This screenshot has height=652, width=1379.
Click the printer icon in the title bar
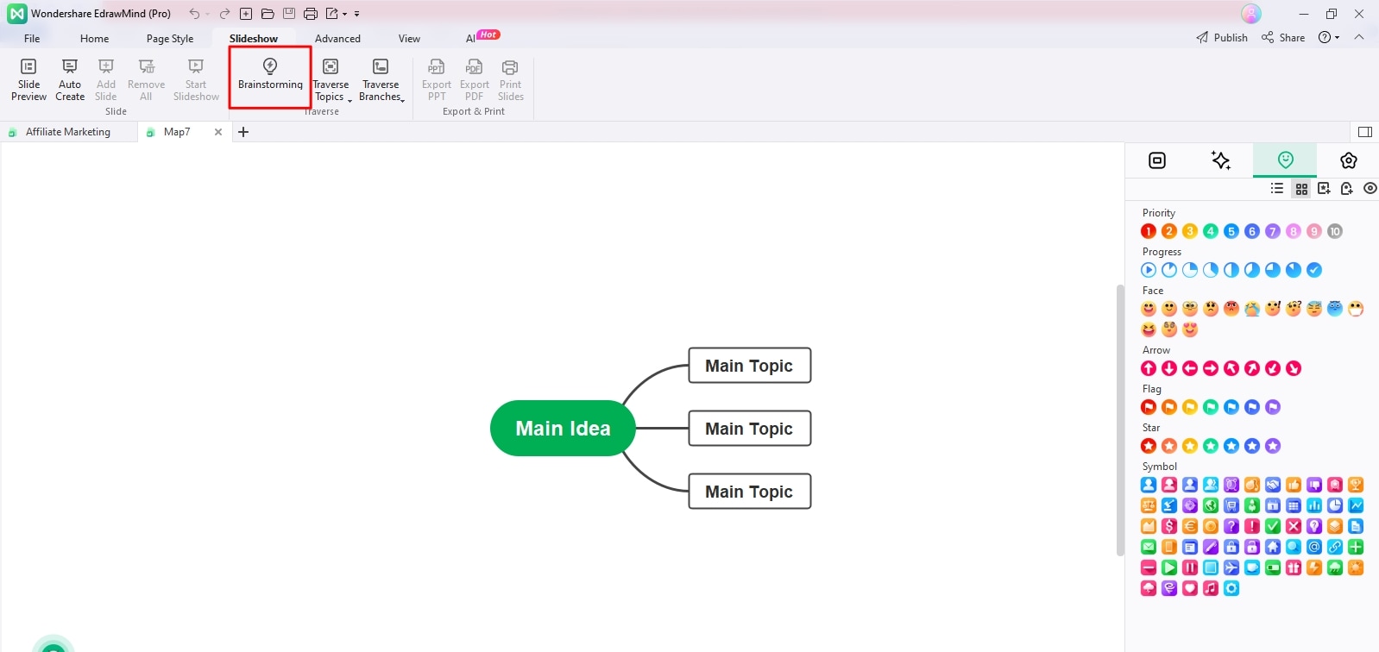pyautogui.click(x=311, y=14)
